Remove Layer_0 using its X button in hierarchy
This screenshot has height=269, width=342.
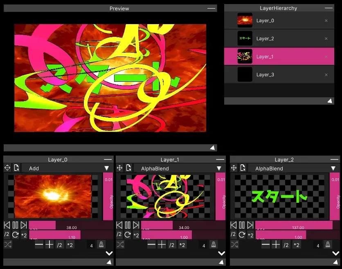[x=326, y=20]
